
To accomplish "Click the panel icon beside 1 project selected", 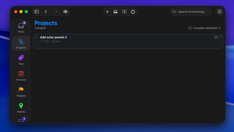I will tap(190, 28).
